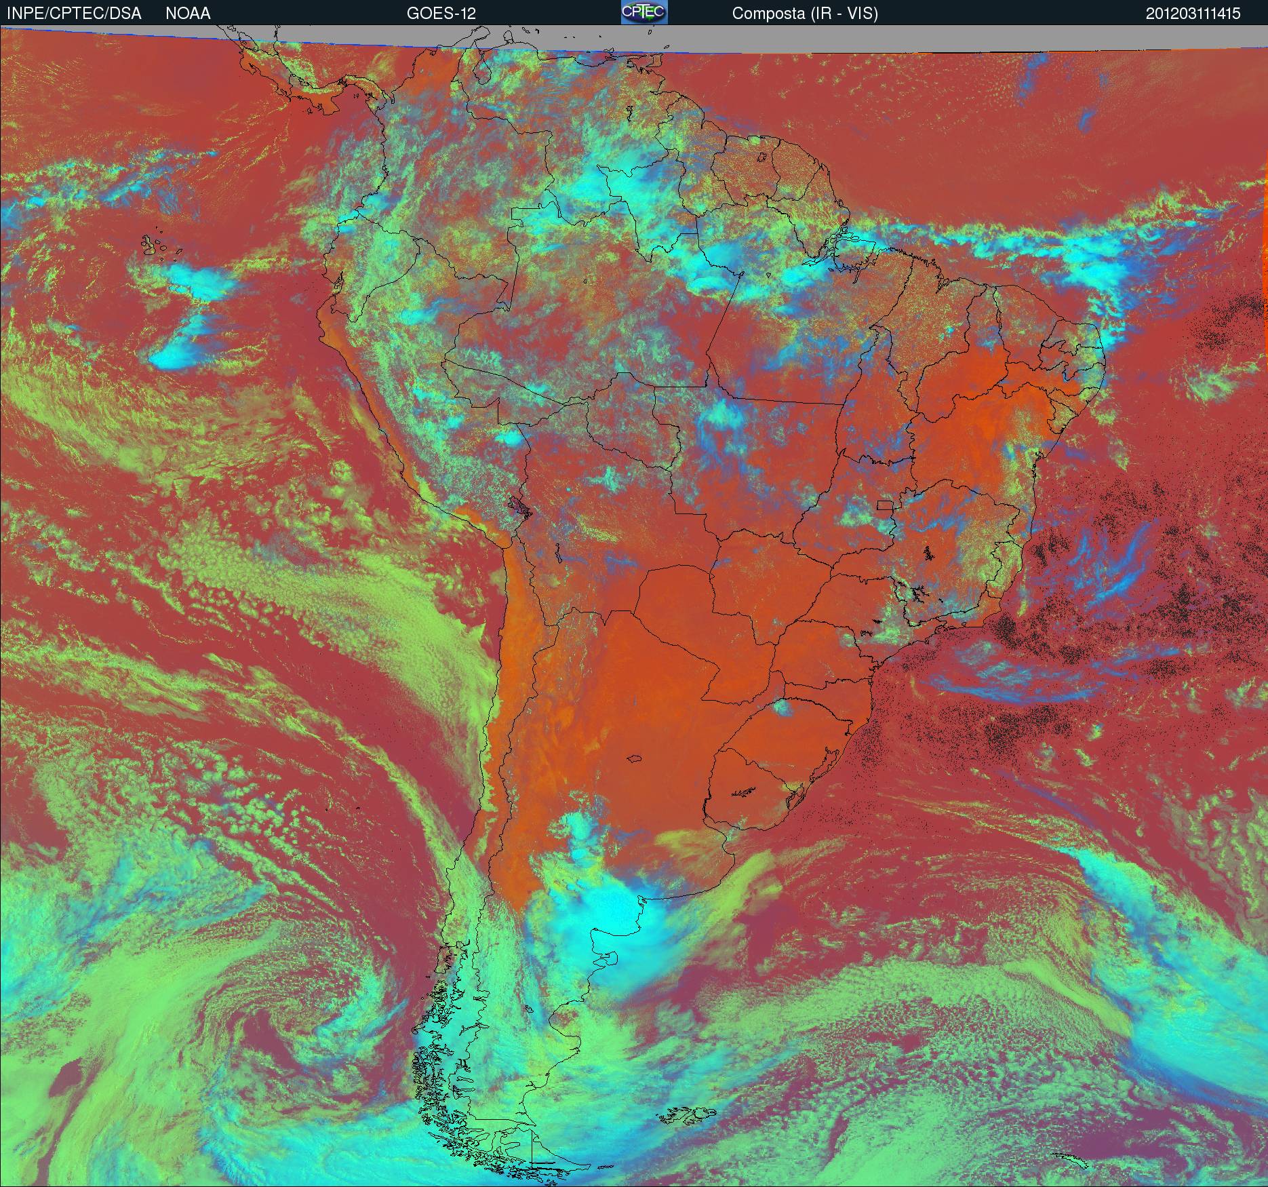Click the timestamp '201203111415'
Image resolution: width=1268 pixels, height=1187 pixels.
(1193, 14)
